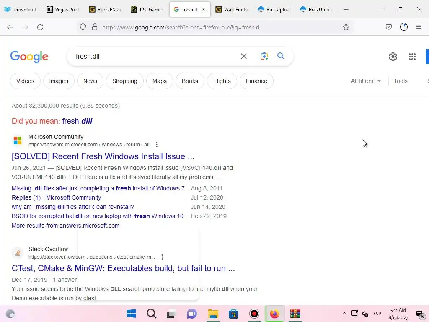Save page to Pocket
The height and width of the screenshot is (322, 429).
click(x=388, y=27)
